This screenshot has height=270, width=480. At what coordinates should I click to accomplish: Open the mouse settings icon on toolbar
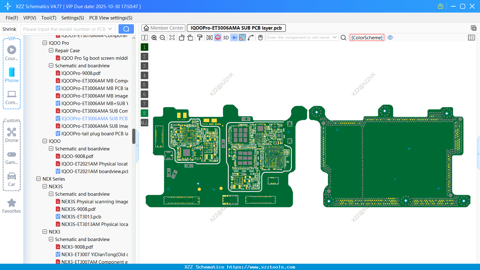tap(260, 37)
